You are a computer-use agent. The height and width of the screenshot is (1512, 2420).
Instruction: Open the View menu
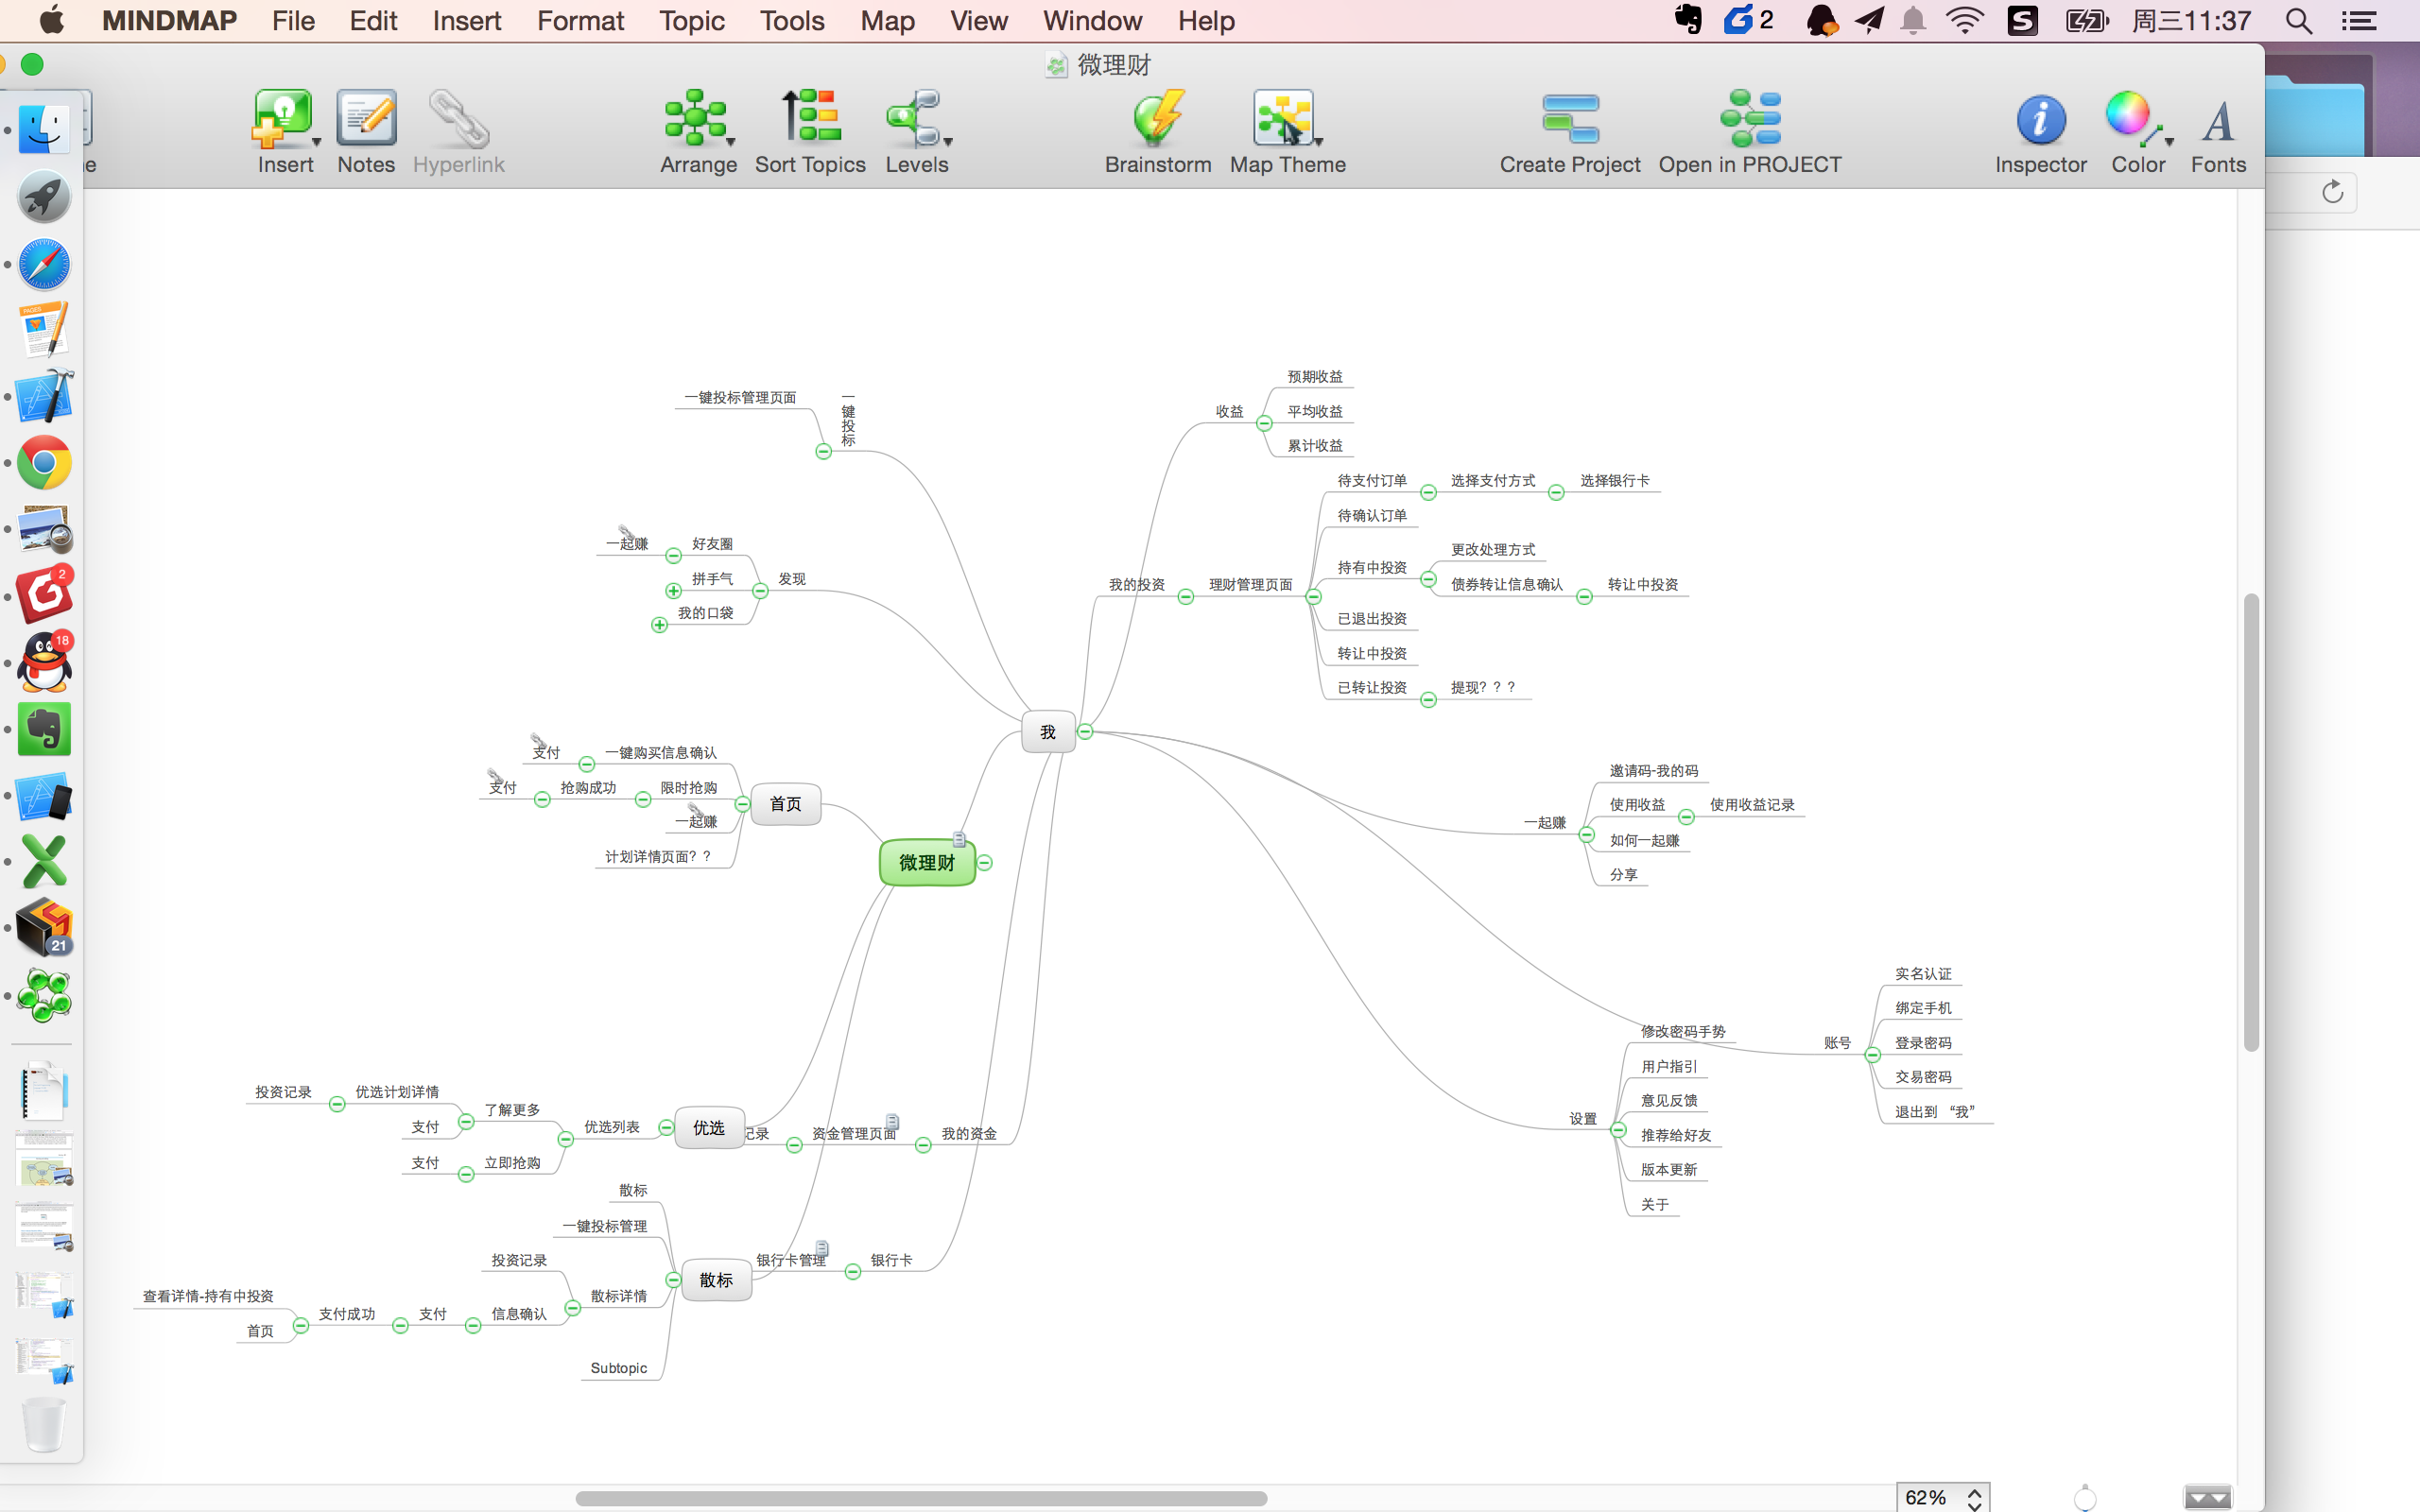point(978,21)
